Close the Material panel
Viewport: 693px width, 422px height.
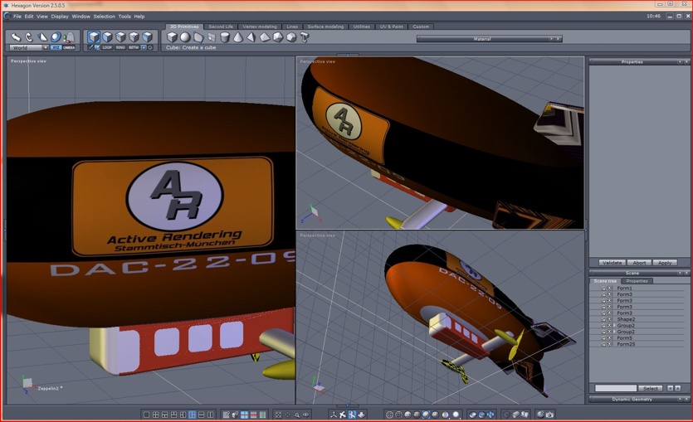(559, 39)
